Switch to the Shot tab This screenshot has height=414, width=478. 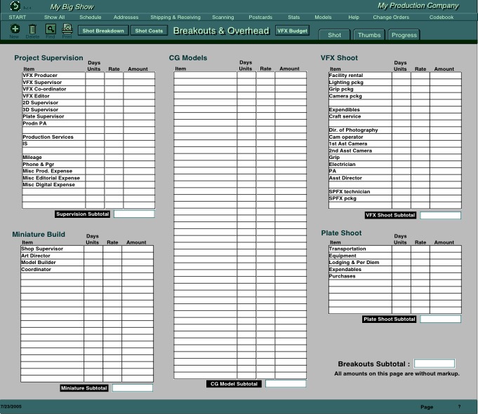click(x=335, y=34)
